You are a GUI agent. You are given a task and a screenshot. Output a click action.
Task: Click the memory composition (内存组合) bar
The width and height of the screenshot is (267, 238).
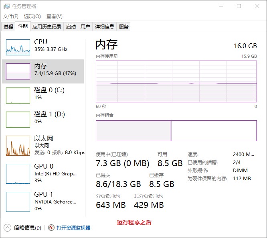tap(176, 131)
